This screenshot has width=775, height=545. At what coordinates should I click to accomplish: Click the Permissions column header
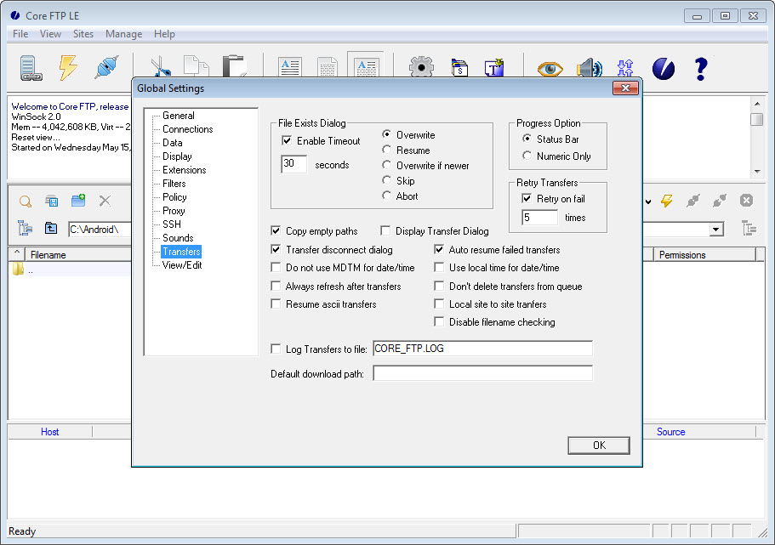click(x=704, y=254)
